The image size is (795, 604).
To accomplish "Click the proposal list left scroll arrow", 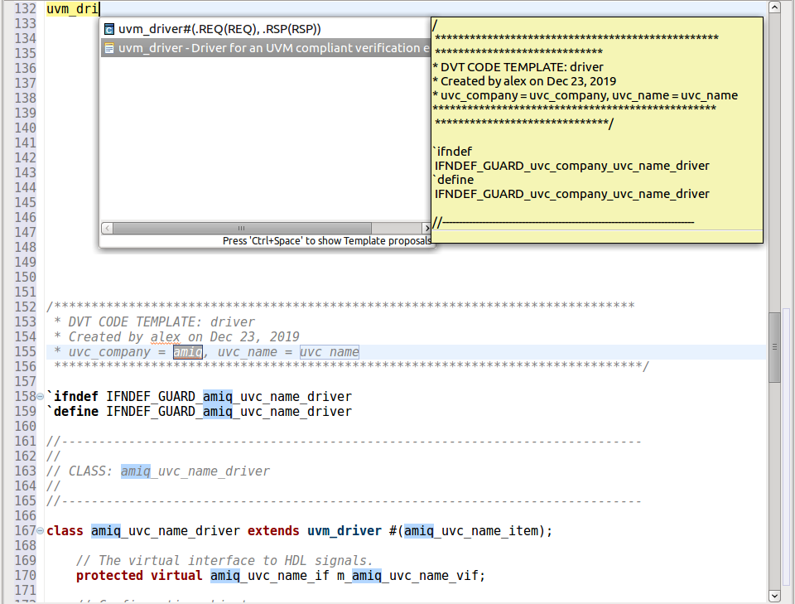I will point(107,228).
